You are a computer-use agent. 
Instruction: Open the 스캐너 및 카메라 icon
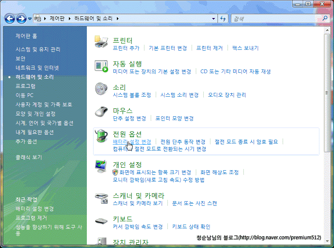pos(101,198)
